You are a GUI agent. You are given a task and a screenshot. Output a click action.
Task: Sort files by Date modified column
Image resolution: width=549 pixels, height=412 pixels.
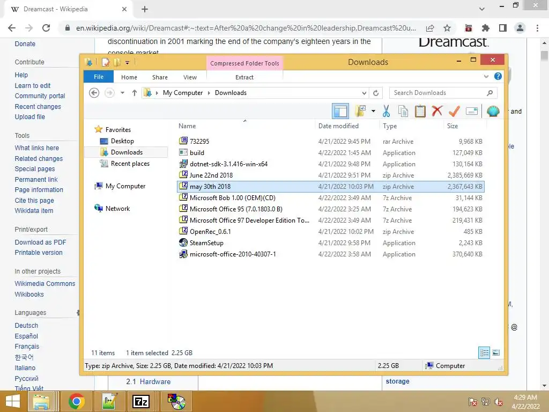pos(338,126)
